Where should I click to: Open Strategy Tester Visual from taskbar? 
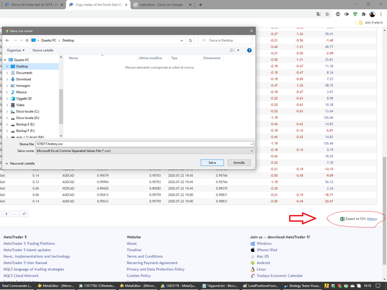point(302,286)
